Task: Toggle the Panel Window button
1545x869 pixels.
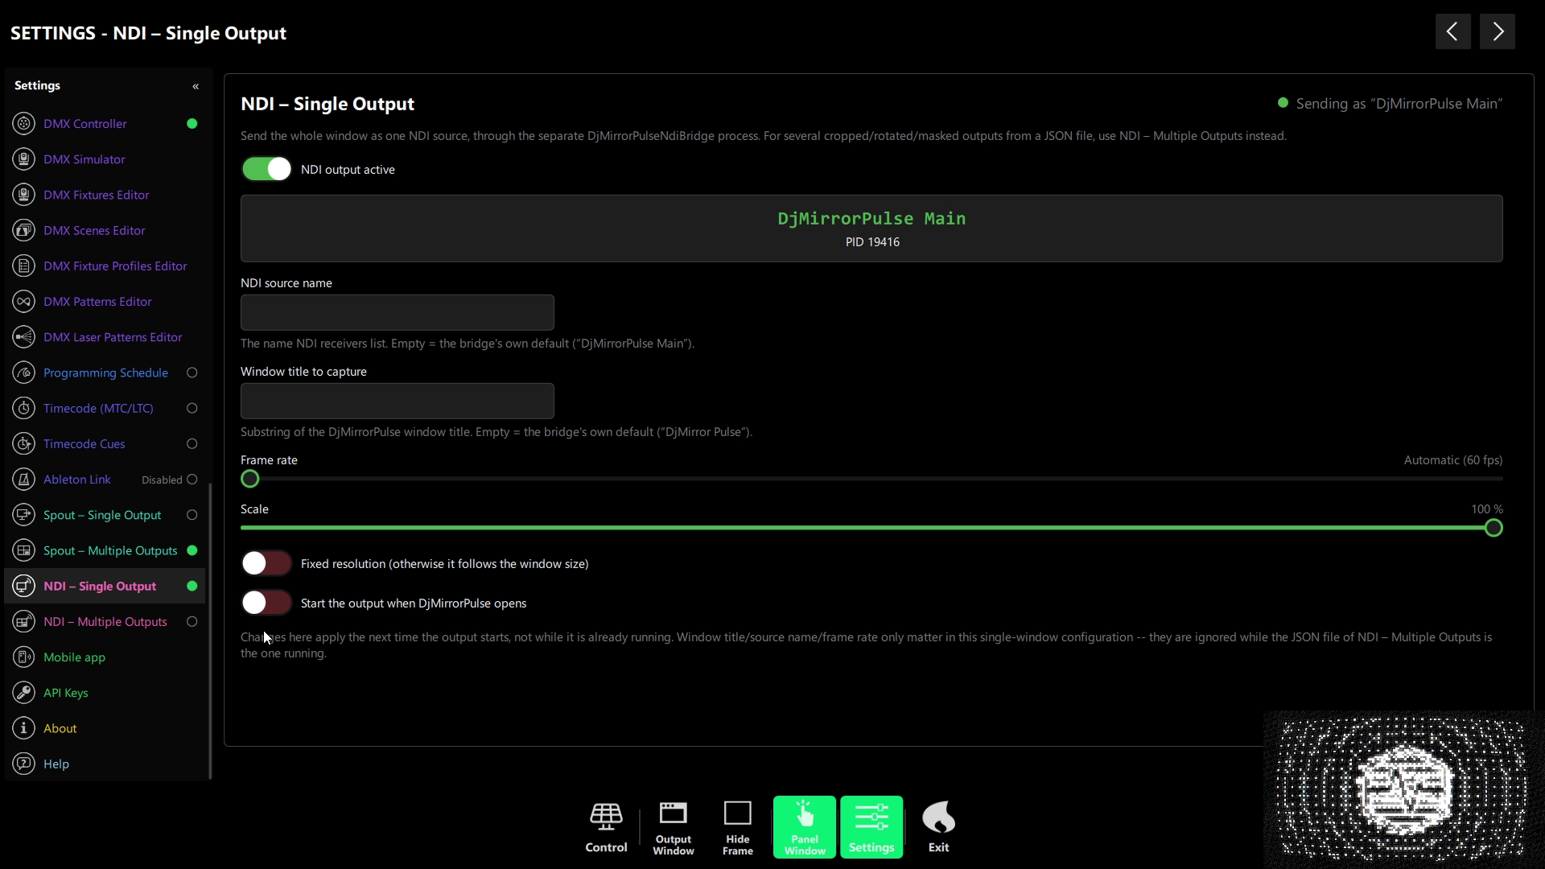Action: pyautogui.click(x=805, y=827)
